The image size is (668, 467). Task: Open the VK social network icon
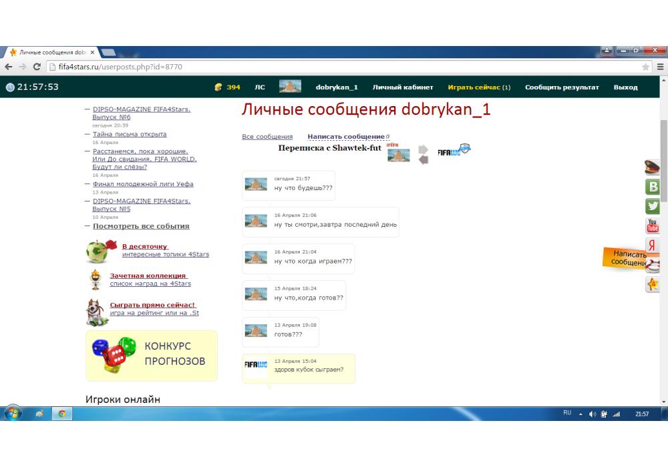[x=653, y=187]
